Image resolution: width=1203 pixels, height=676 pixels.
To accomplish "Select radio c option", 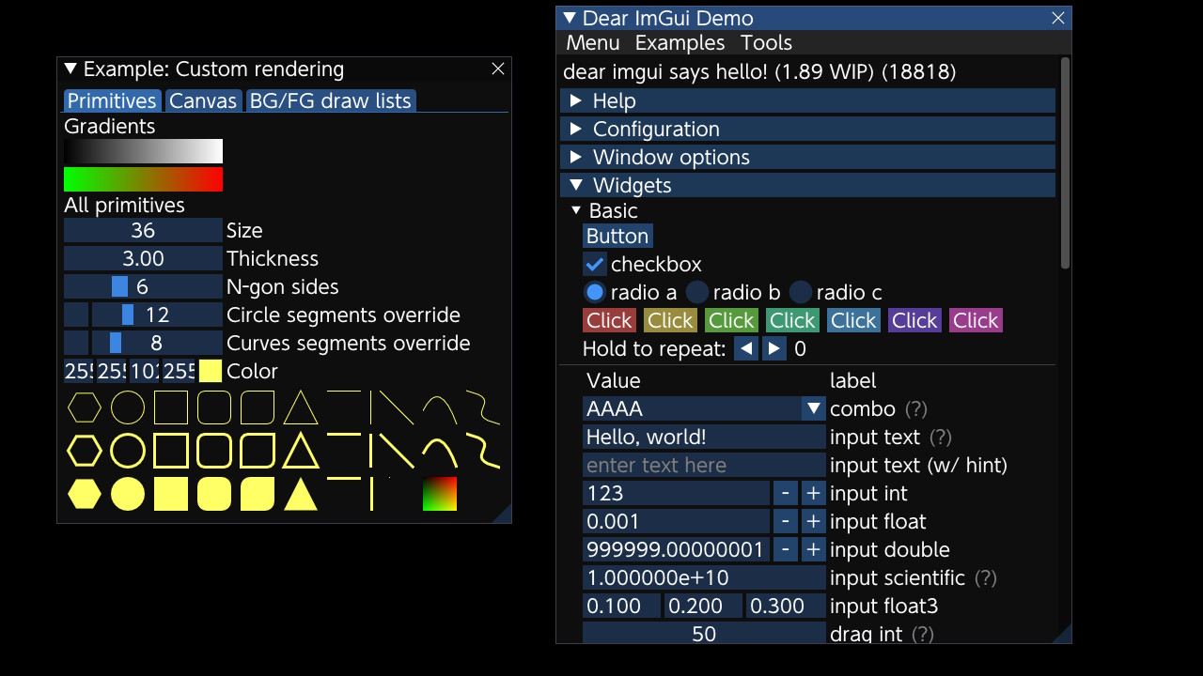I will point(800,292).
